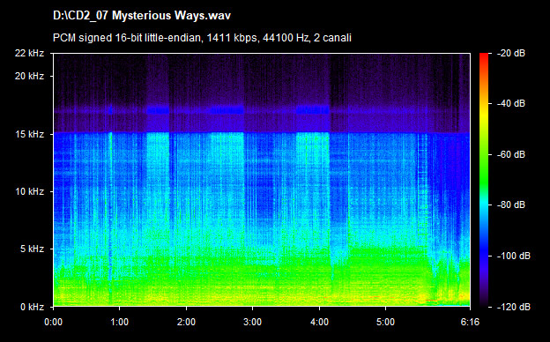Select the -60 dB legend label
The width and height of the screenshot is (550, 342).
(511, 154)
